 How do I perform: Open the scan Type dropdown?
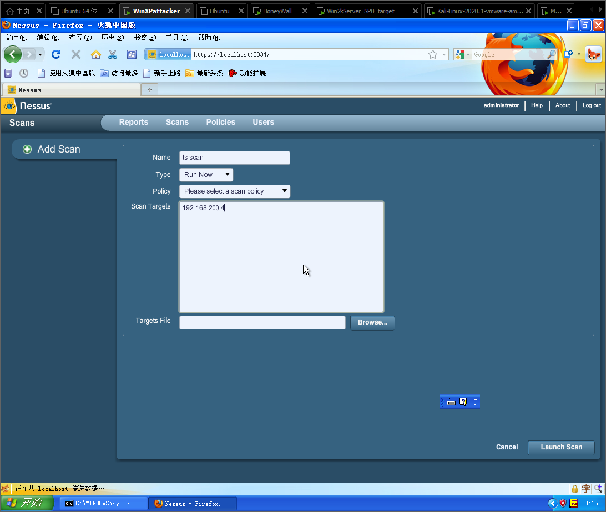(206, 175)
